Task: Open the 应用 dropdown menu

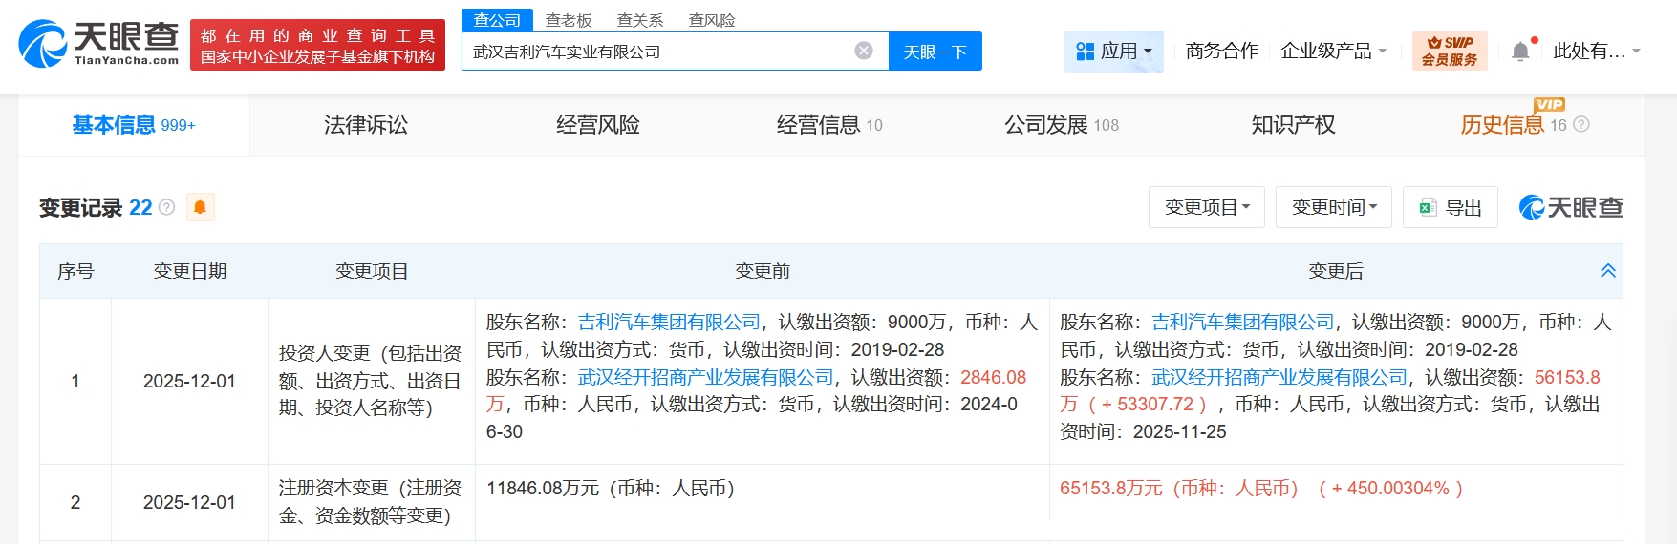Action: point(1113,52)
